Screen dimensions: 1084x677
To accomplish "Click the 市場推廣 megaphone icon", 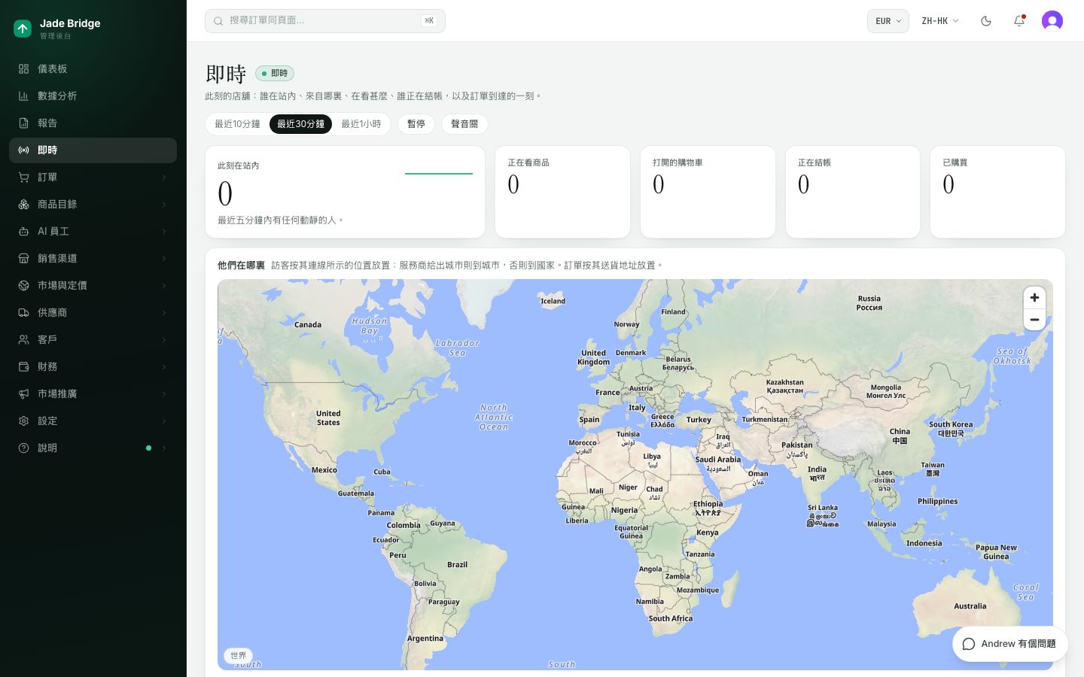I will pos(24,394).
